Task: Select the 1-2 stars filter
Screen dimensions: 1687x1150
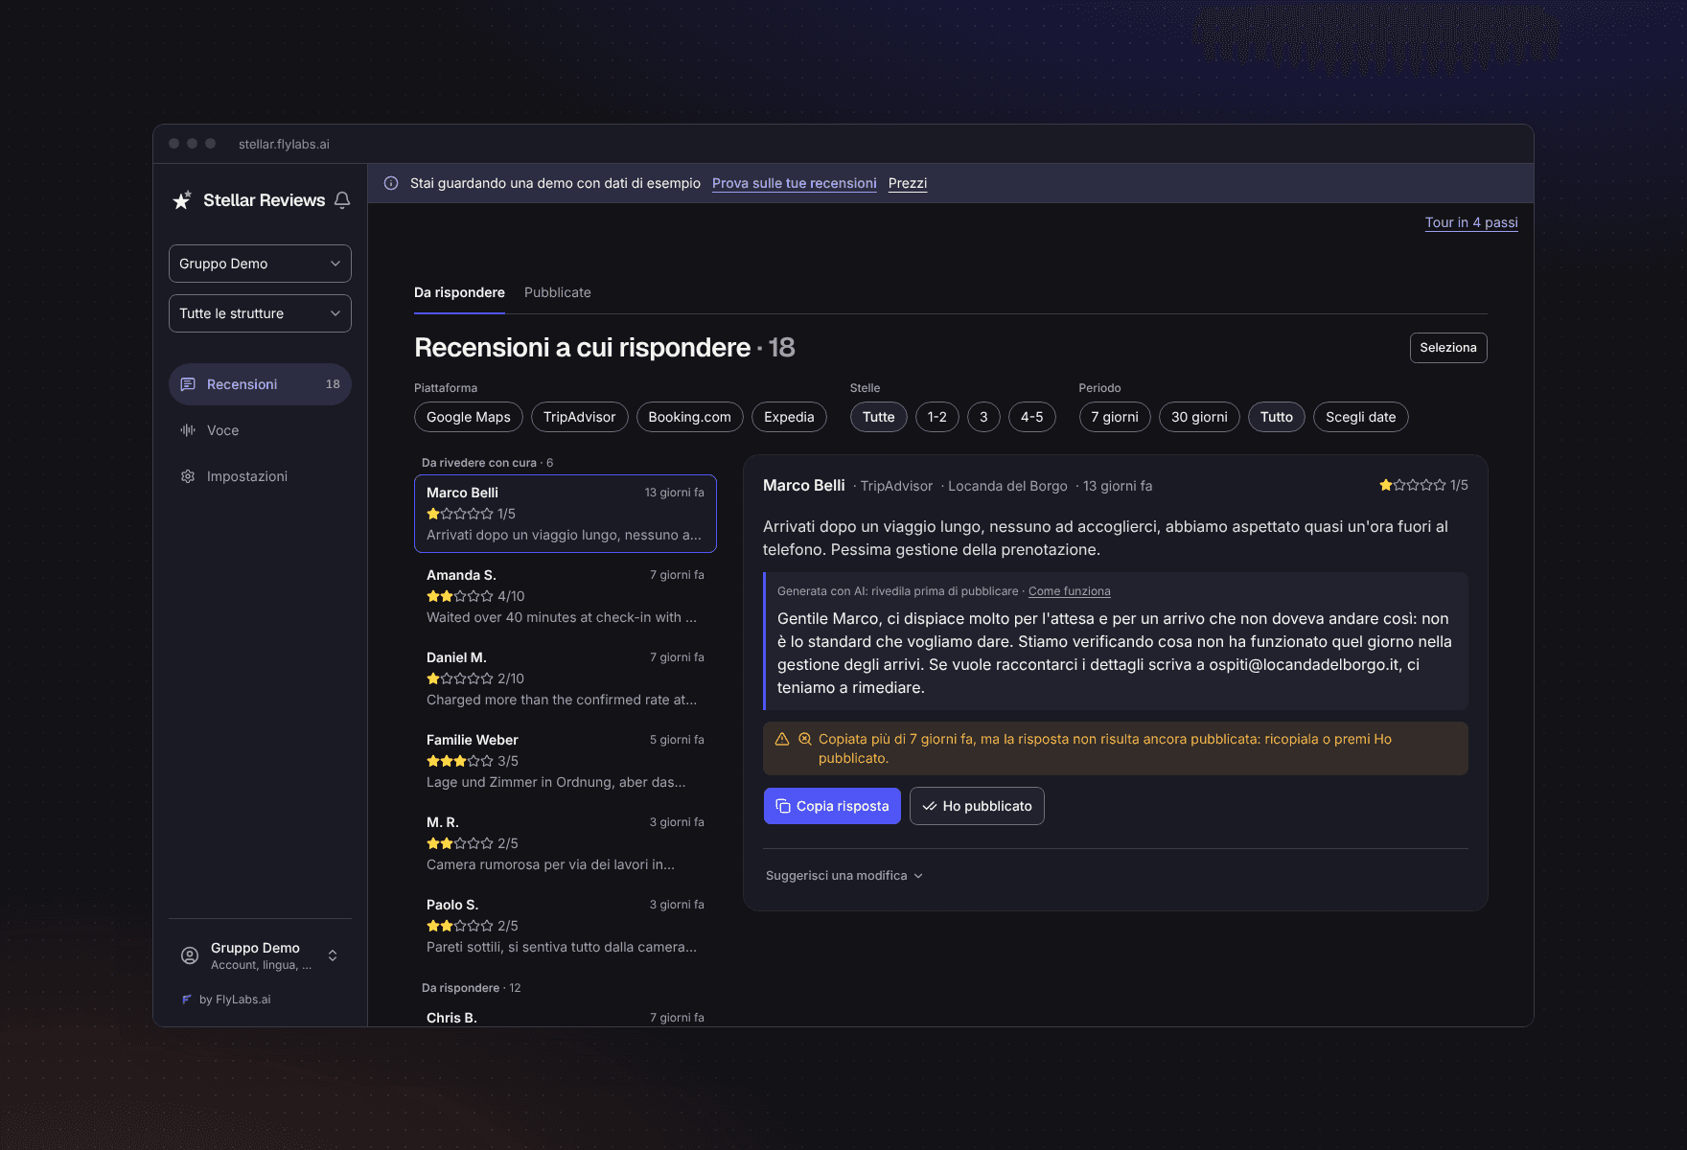Action: pos(937,417)
